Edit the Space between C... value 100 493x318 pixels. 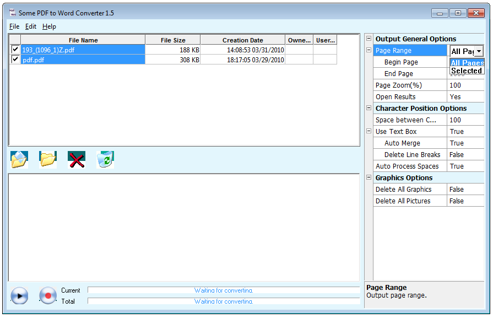pyautogui.click(x=465, y=120)
